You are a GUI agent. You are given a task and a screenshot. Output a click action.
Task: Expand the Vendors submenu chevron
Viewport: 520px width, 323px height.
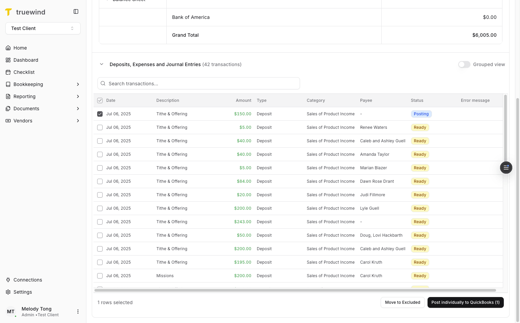[x=78, y=121]
